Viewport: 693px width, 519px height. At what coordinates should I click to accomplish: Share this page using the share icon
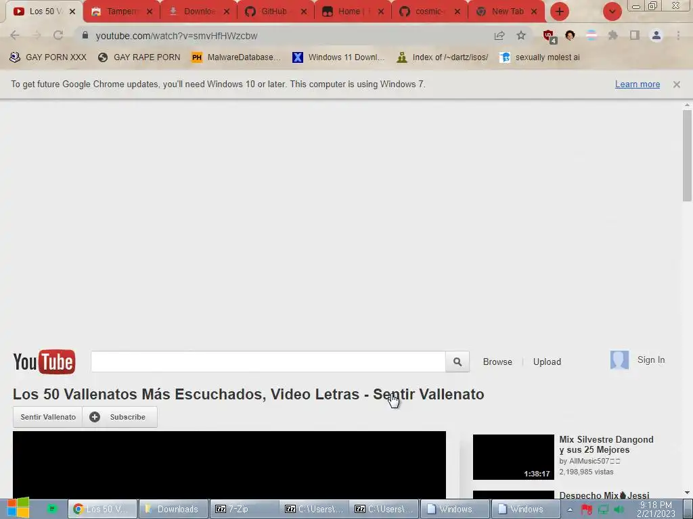click(x=499, y=35)
